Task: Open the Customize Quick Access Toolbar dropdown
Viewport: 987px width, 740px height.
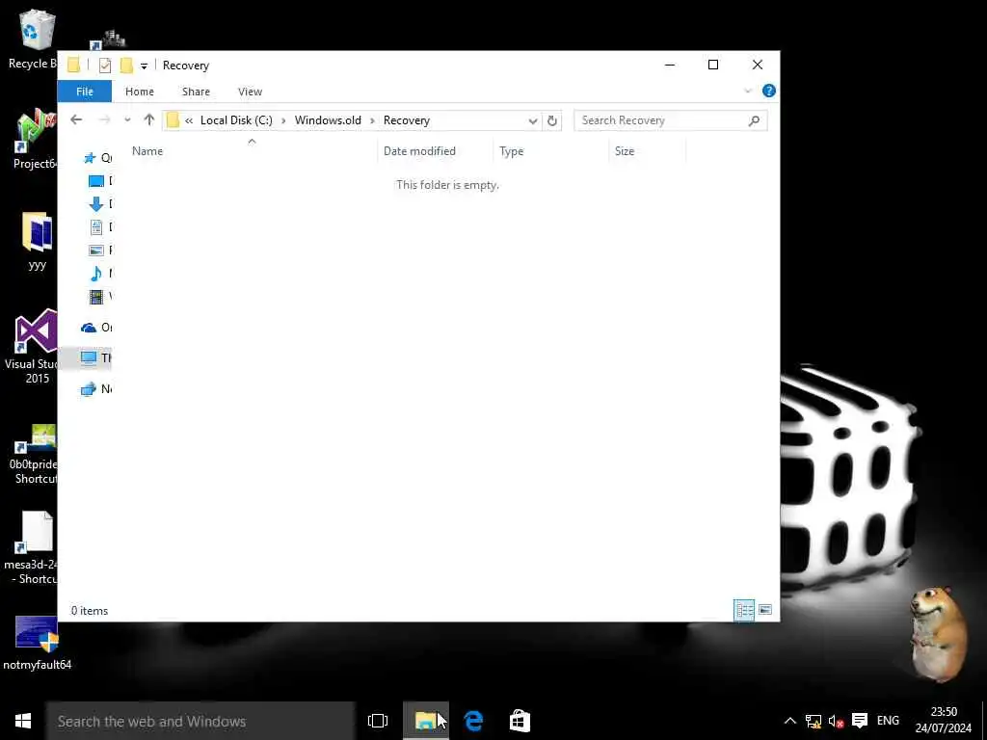Action: pyautogui.click(x=144, y=66)
